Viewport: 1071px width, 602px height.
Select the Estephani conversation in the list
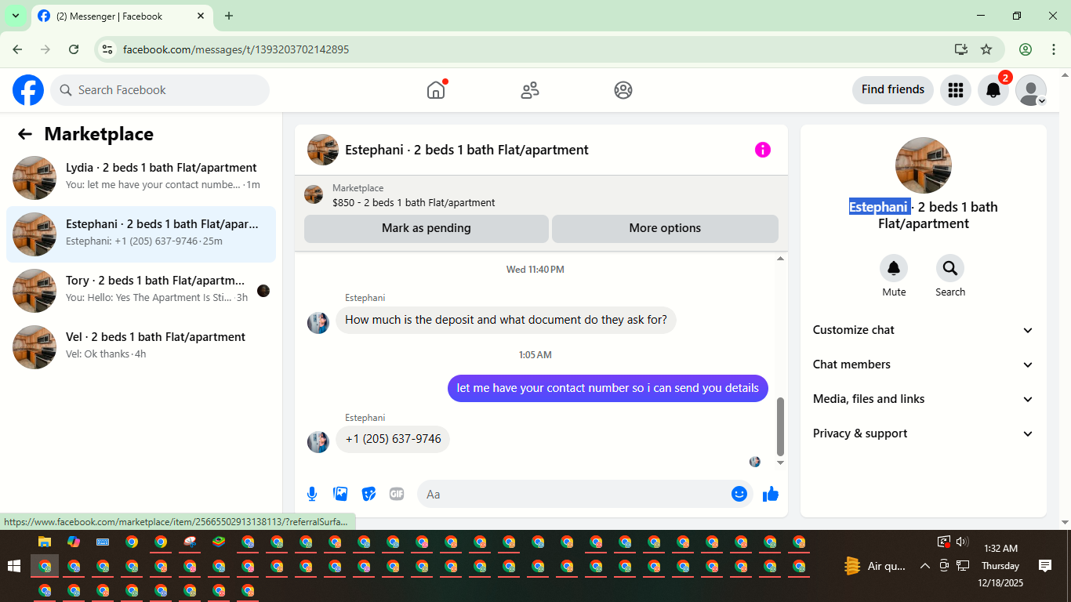(x=141, y=234)
